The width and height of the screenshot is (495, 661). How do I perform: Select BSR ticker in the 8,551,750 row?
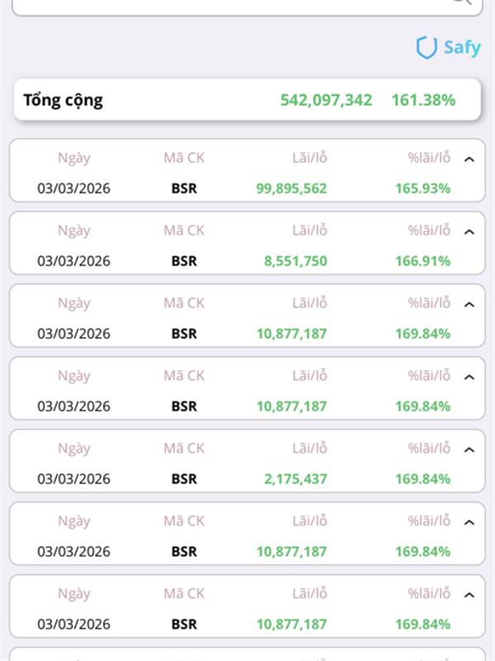pyautogui.click(x=184, y=261)
